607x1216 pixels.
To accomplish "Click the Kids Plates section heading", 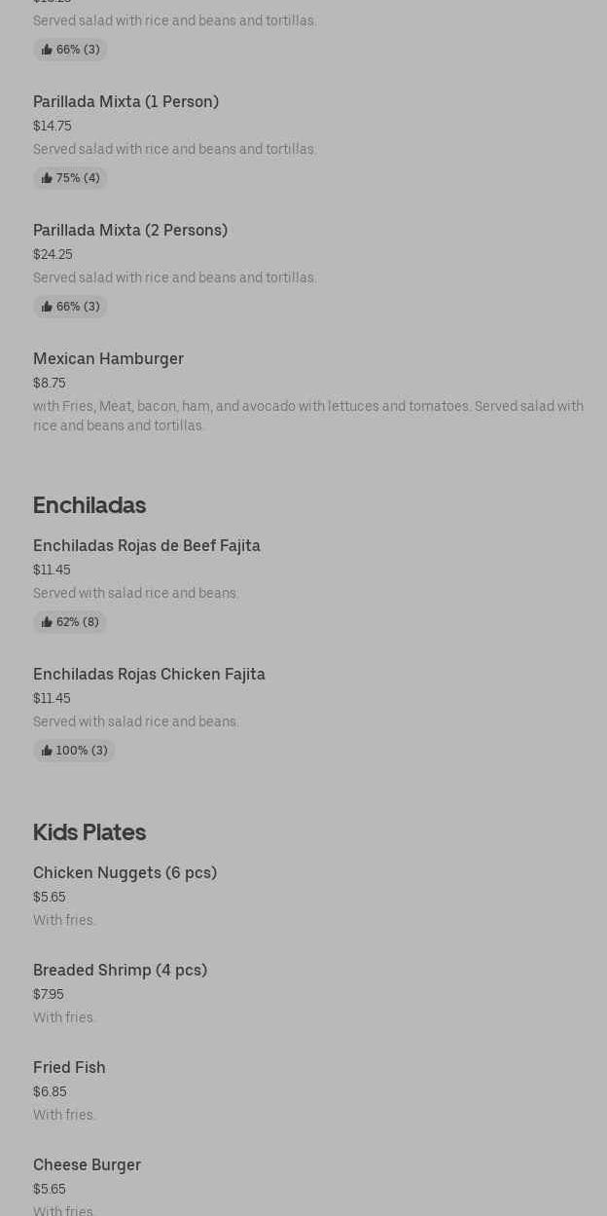I will point(89,832).
